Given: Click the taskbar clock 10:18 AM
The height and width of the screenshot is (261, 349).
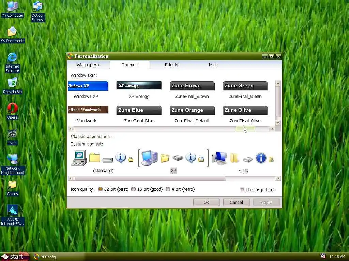Looking at the screenshot, I should 337,257.
